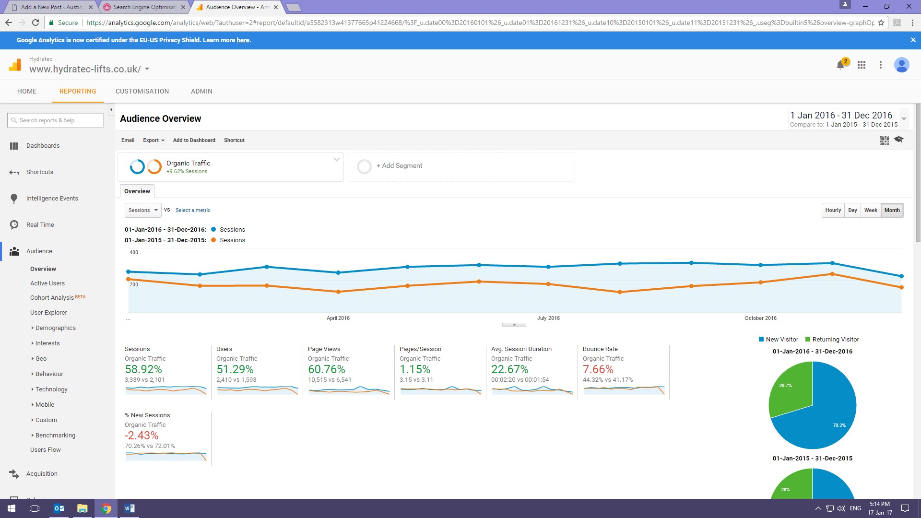Expand the Benchmarking menu item
Viewport: 921px width, 518px height.
point(55,436)
